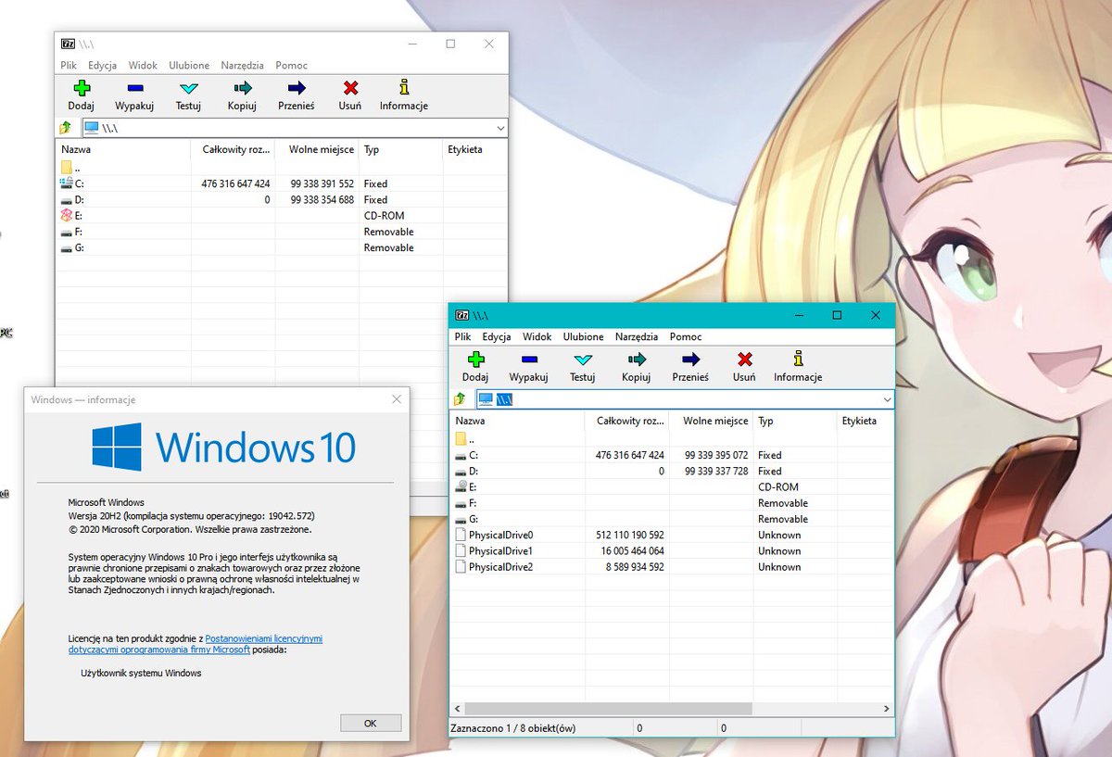The width and height of the screenshot is (1112, 757).
Task: Open Plik menu in front 7-Zip window
Action: (462, 337)
